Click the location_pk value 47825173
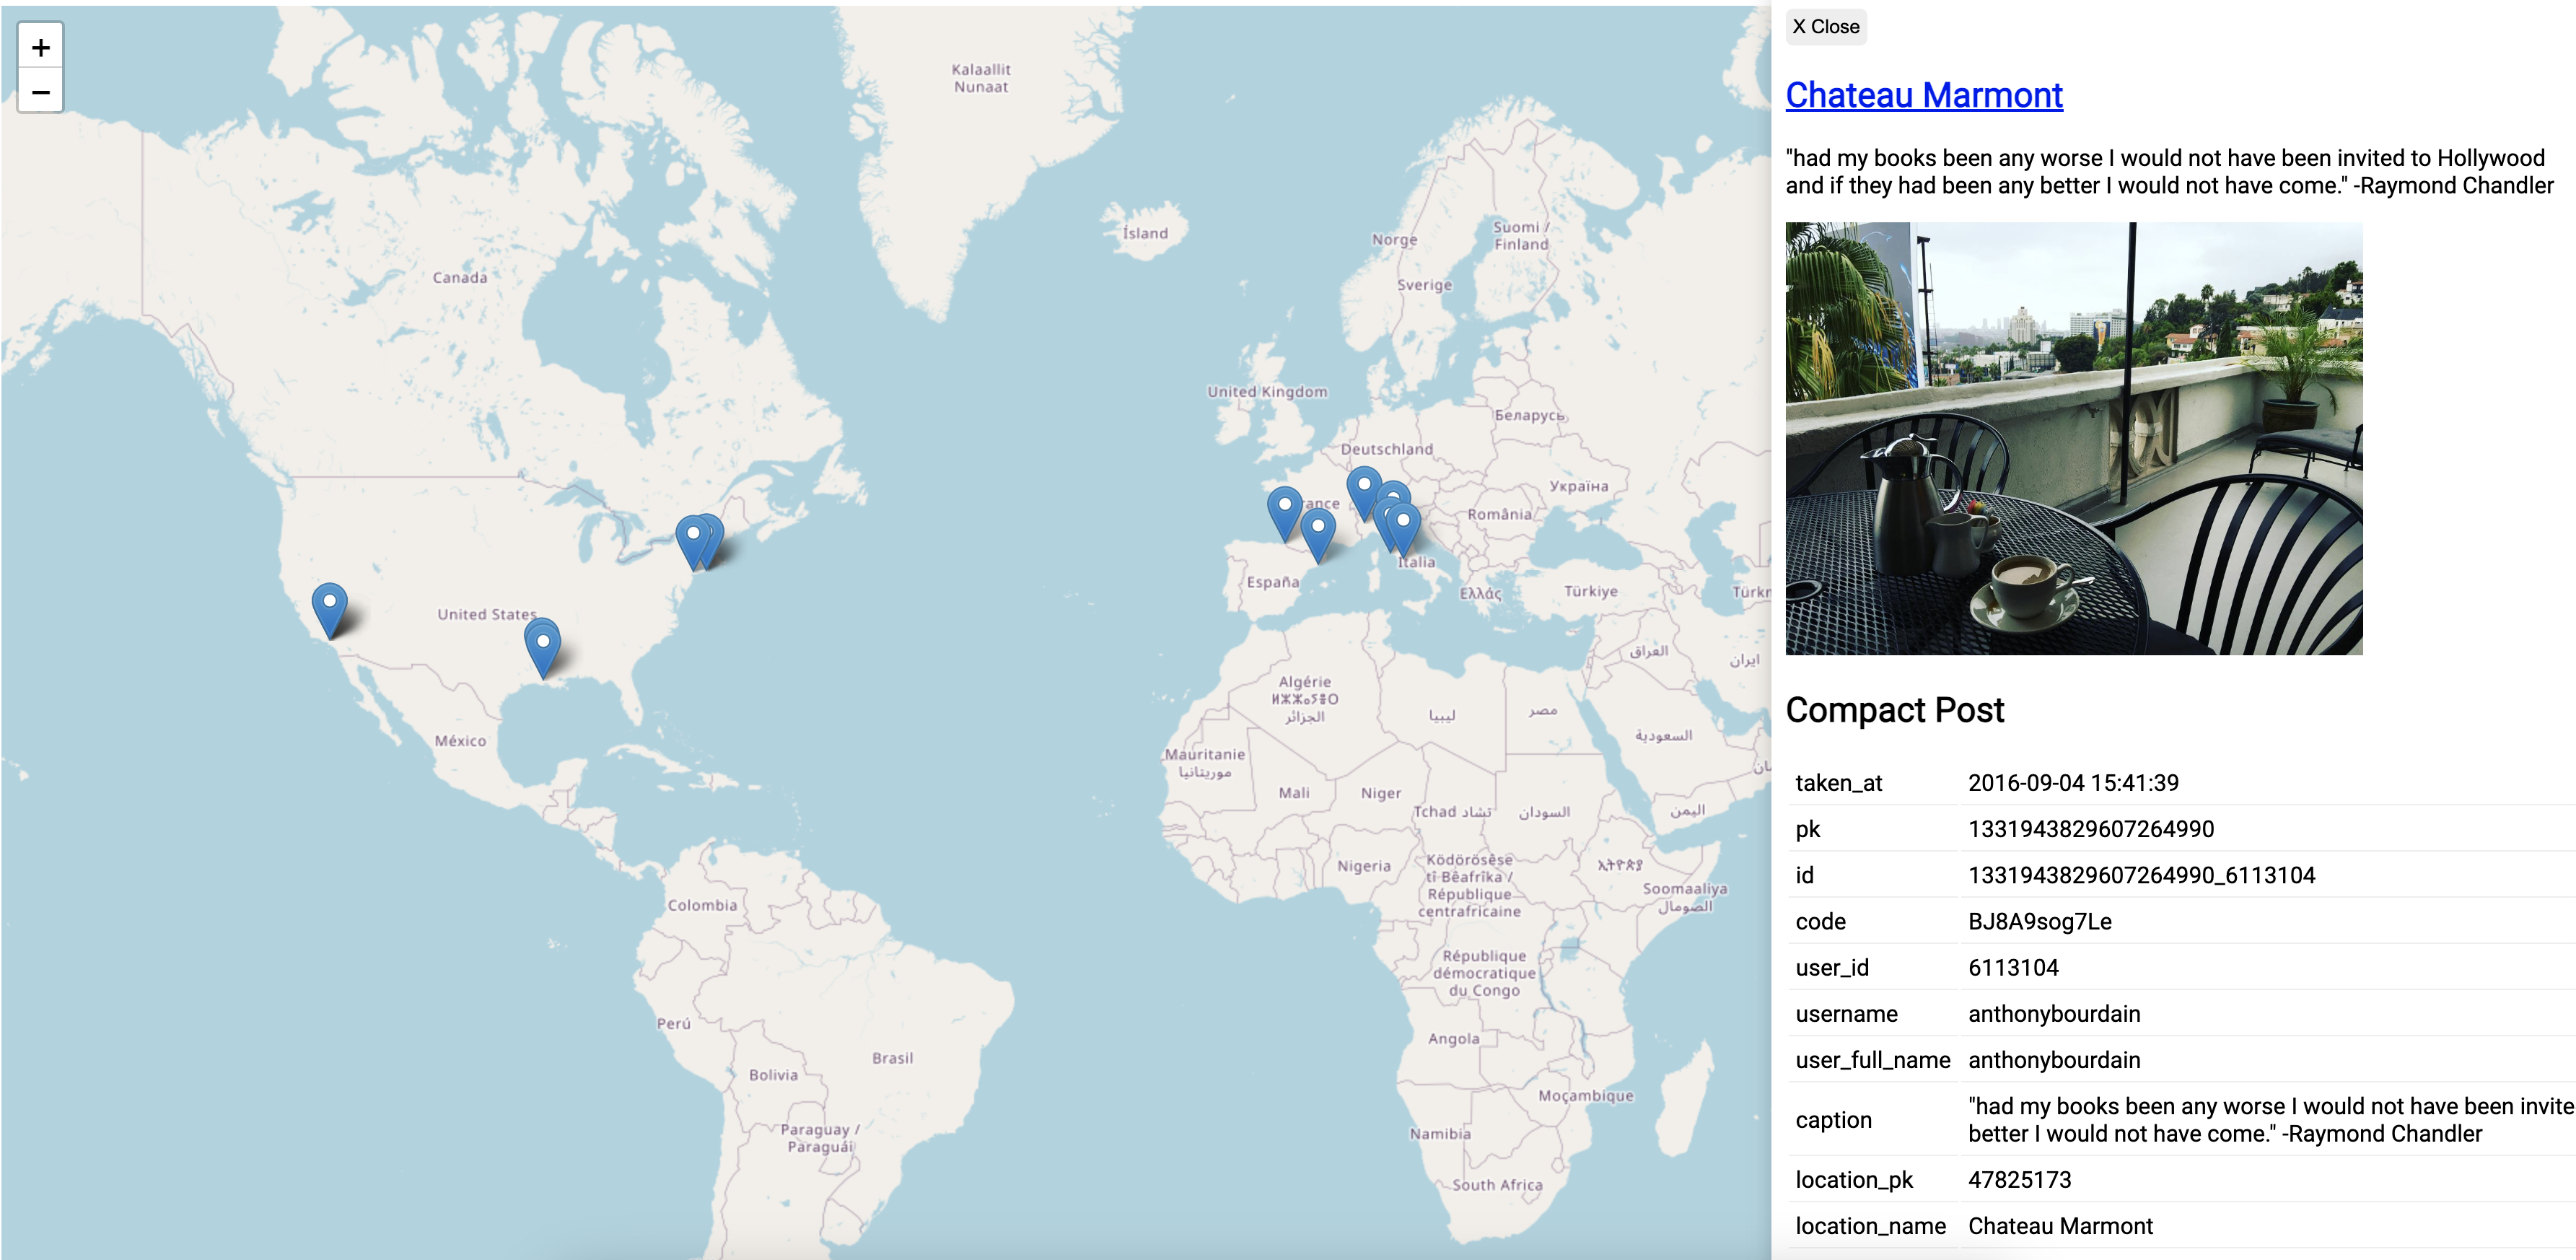The image size is (2576, 1260). tap(2019, 1179)
